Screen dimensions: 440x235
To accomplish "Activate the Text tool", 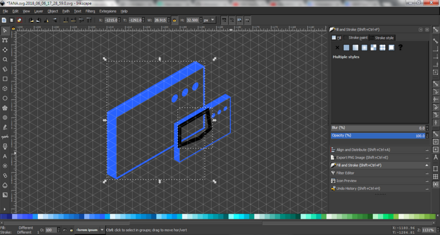I will point(5,156).
